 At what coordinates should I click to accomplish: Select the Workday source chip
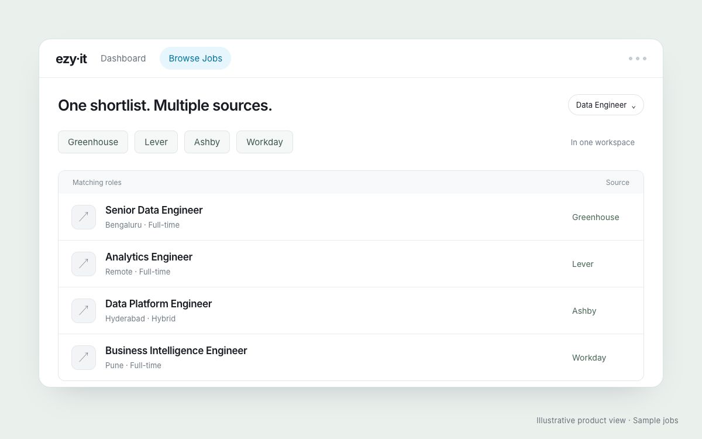point(264,142)
